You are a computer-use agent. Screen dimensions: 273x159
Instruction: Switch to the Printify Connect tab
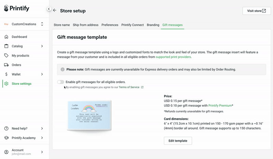click(x=132, y=25)
